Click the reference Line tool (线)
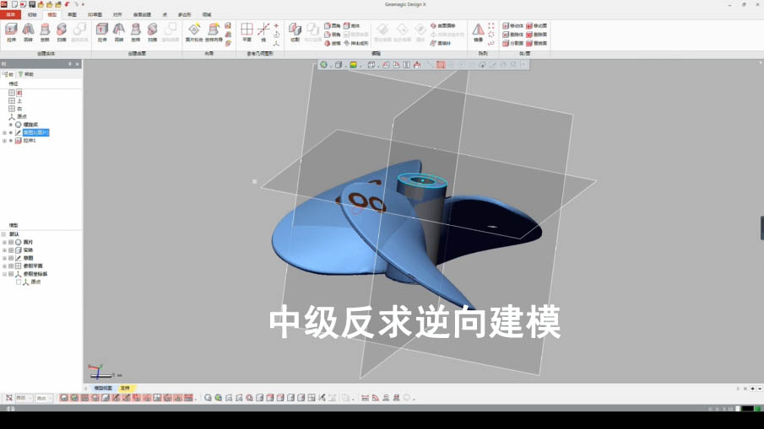Viewport: 764px width, 429px height. click(x=263, y=32)
